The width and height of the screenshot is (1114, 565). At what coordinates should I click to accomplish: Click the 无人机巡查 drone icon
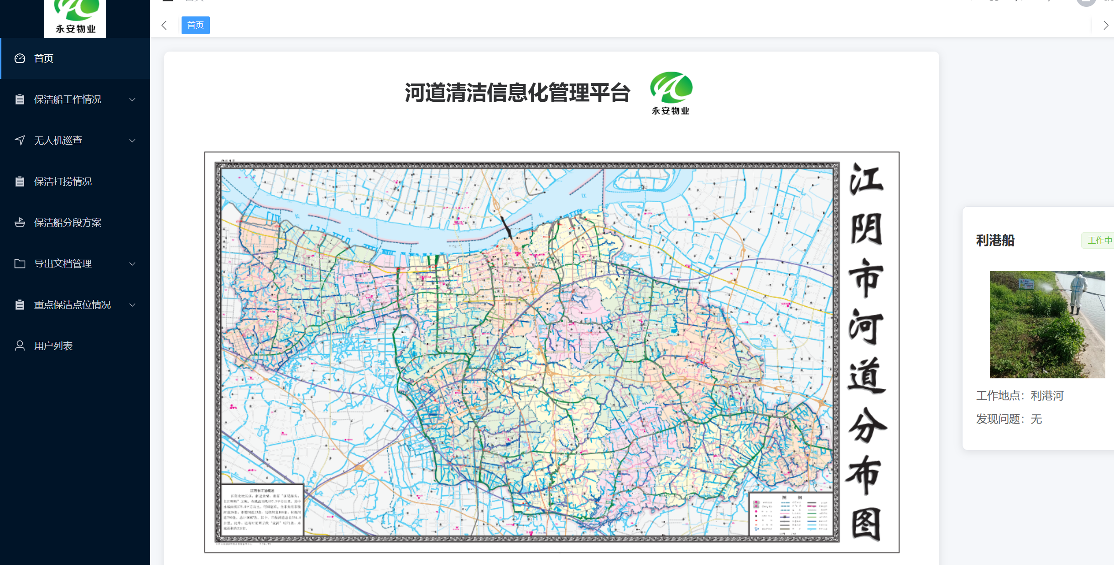19,140
